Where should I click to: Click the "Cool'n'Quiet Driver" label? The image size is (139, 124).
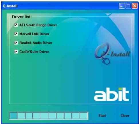34,52
